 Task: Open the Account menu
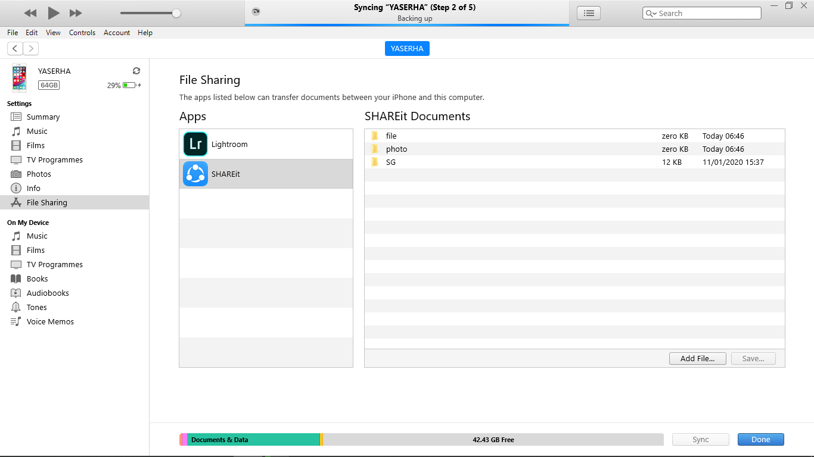[x=117, y=33]
